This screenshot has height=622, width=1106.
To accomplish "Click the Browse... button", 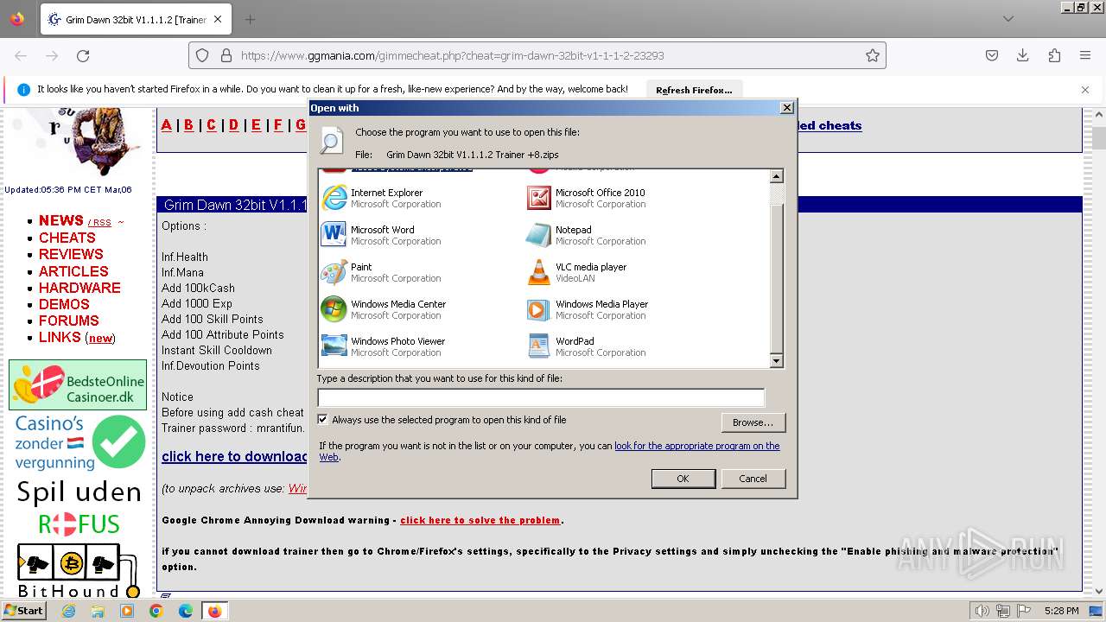I will pyautogui.click(x=753, y=422).
